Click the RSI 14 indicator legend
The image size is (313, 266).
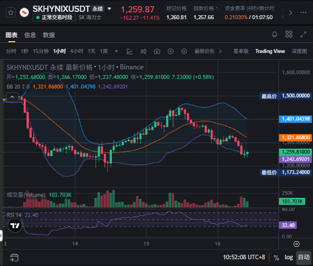[x=14, y=215]
